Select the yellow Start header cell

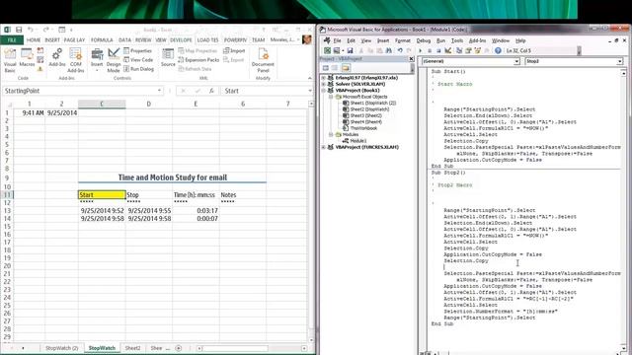point(102,195)
